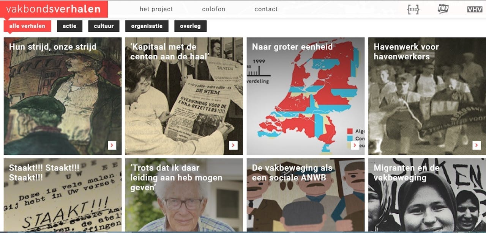The image size is (486, 233).
Task: Open 'Migranten en de vakbeweging' story
Action: coord(427,195)
